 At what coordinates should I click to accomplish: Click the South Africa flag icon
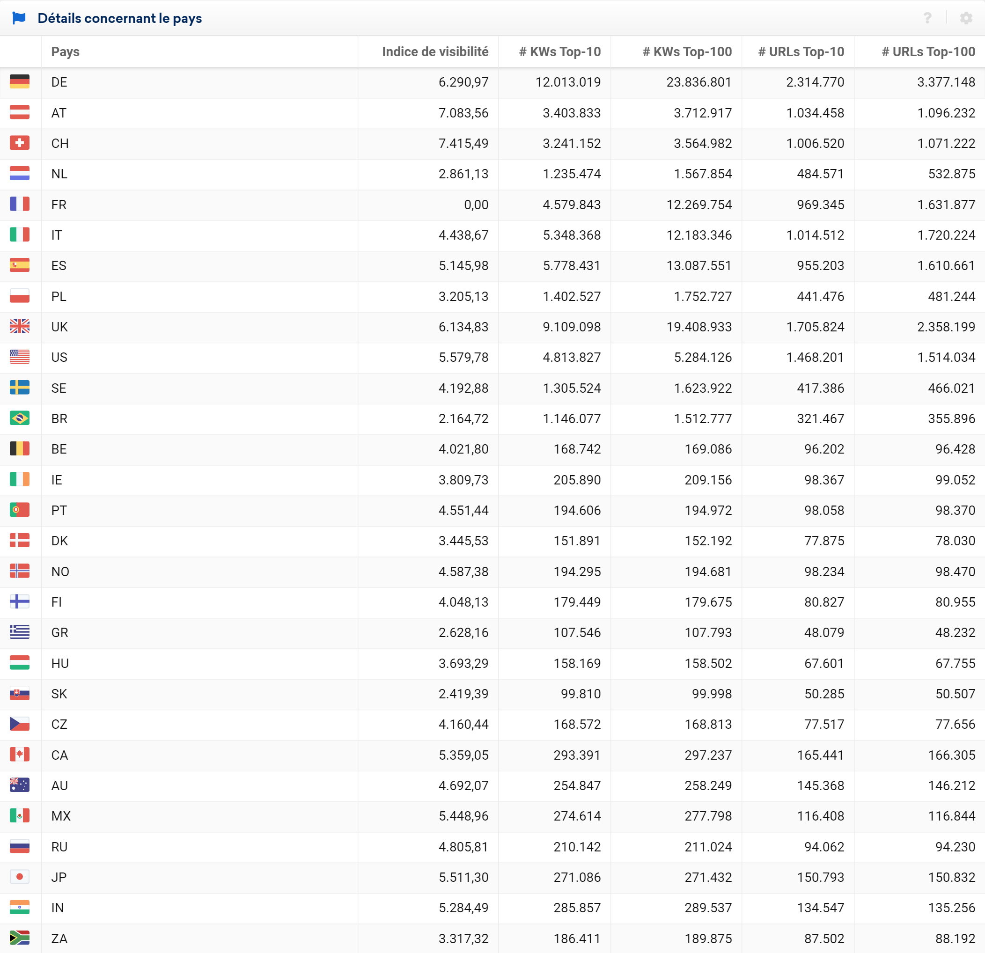coord(20,938)
